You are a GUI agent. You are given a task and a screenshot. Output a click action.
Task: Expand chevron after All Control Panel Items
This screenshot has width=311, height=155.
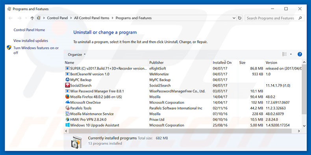click(x=113, y=18)
